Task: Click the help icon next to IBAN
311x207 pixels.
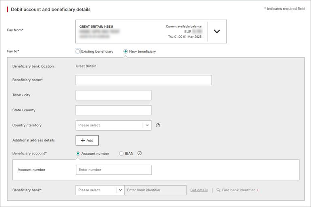Action: tap(140, 153)
